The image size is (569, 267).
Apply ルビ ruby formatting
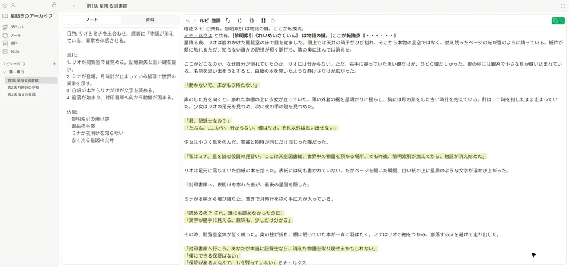pyautogui.click(x=203, y=21)
